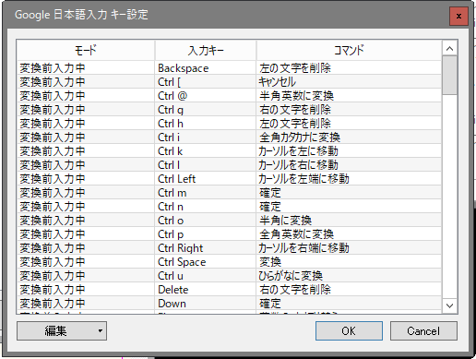Viewport: 476px width, 359px height.
Task: Select the Ctrl o key cell
Action: coord(206,221)
